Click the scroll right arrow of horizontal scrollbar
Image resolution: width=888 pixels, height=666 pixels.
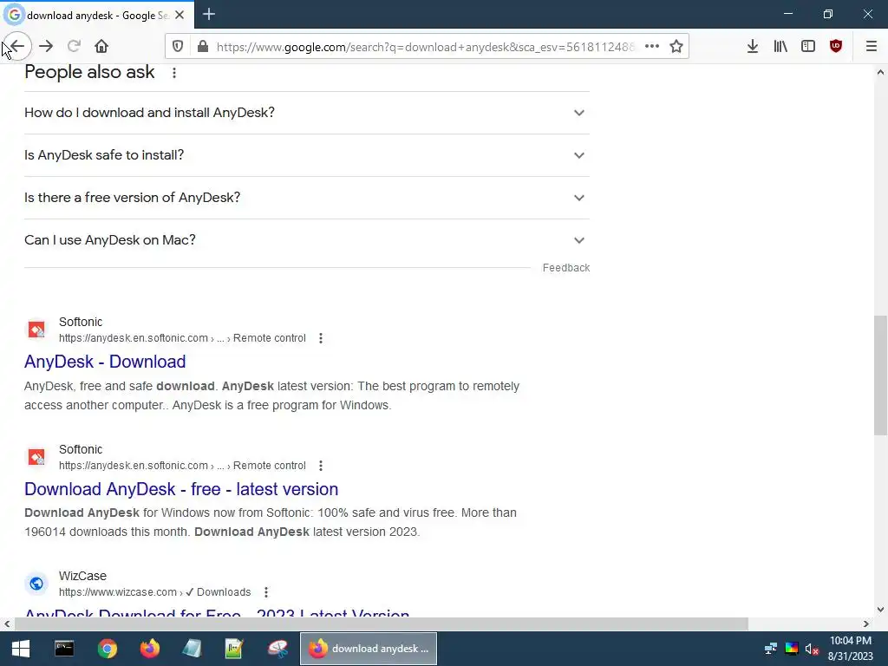tap(866, 624)
